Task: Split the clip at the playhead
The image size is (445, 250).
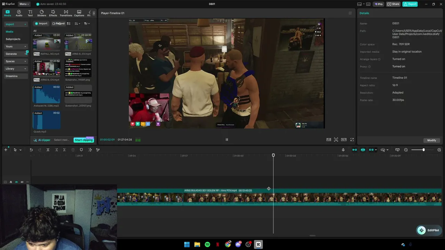Action: 48,150
